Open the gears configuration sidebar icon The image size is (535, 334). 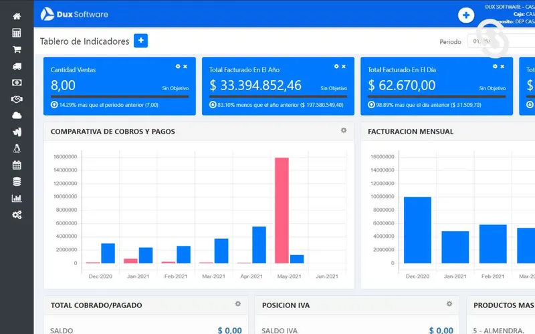click(x=17, y=214)
